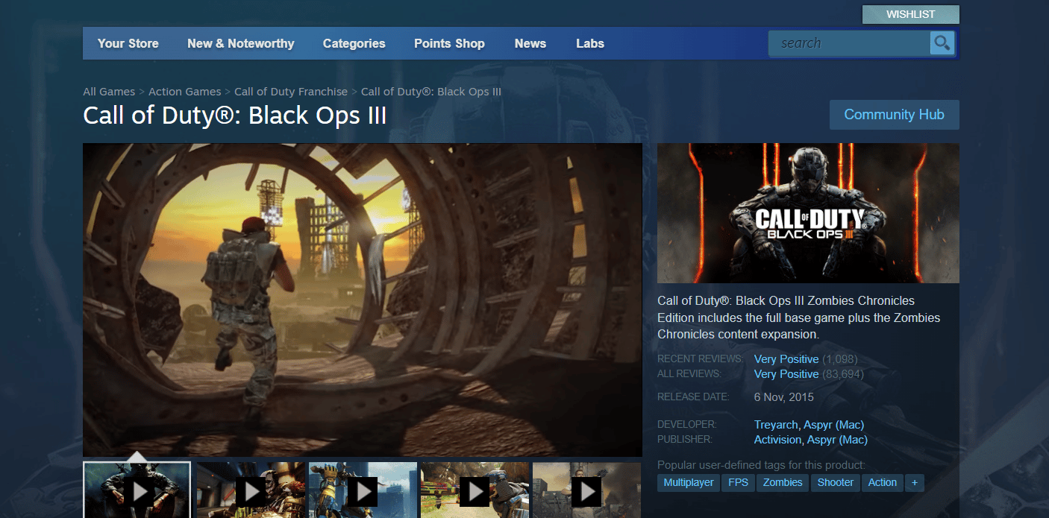Image resolution: width=1049 pixels, height=518 pixels.
Task: Select the Multiplayer tag
Action: point(689,482)
